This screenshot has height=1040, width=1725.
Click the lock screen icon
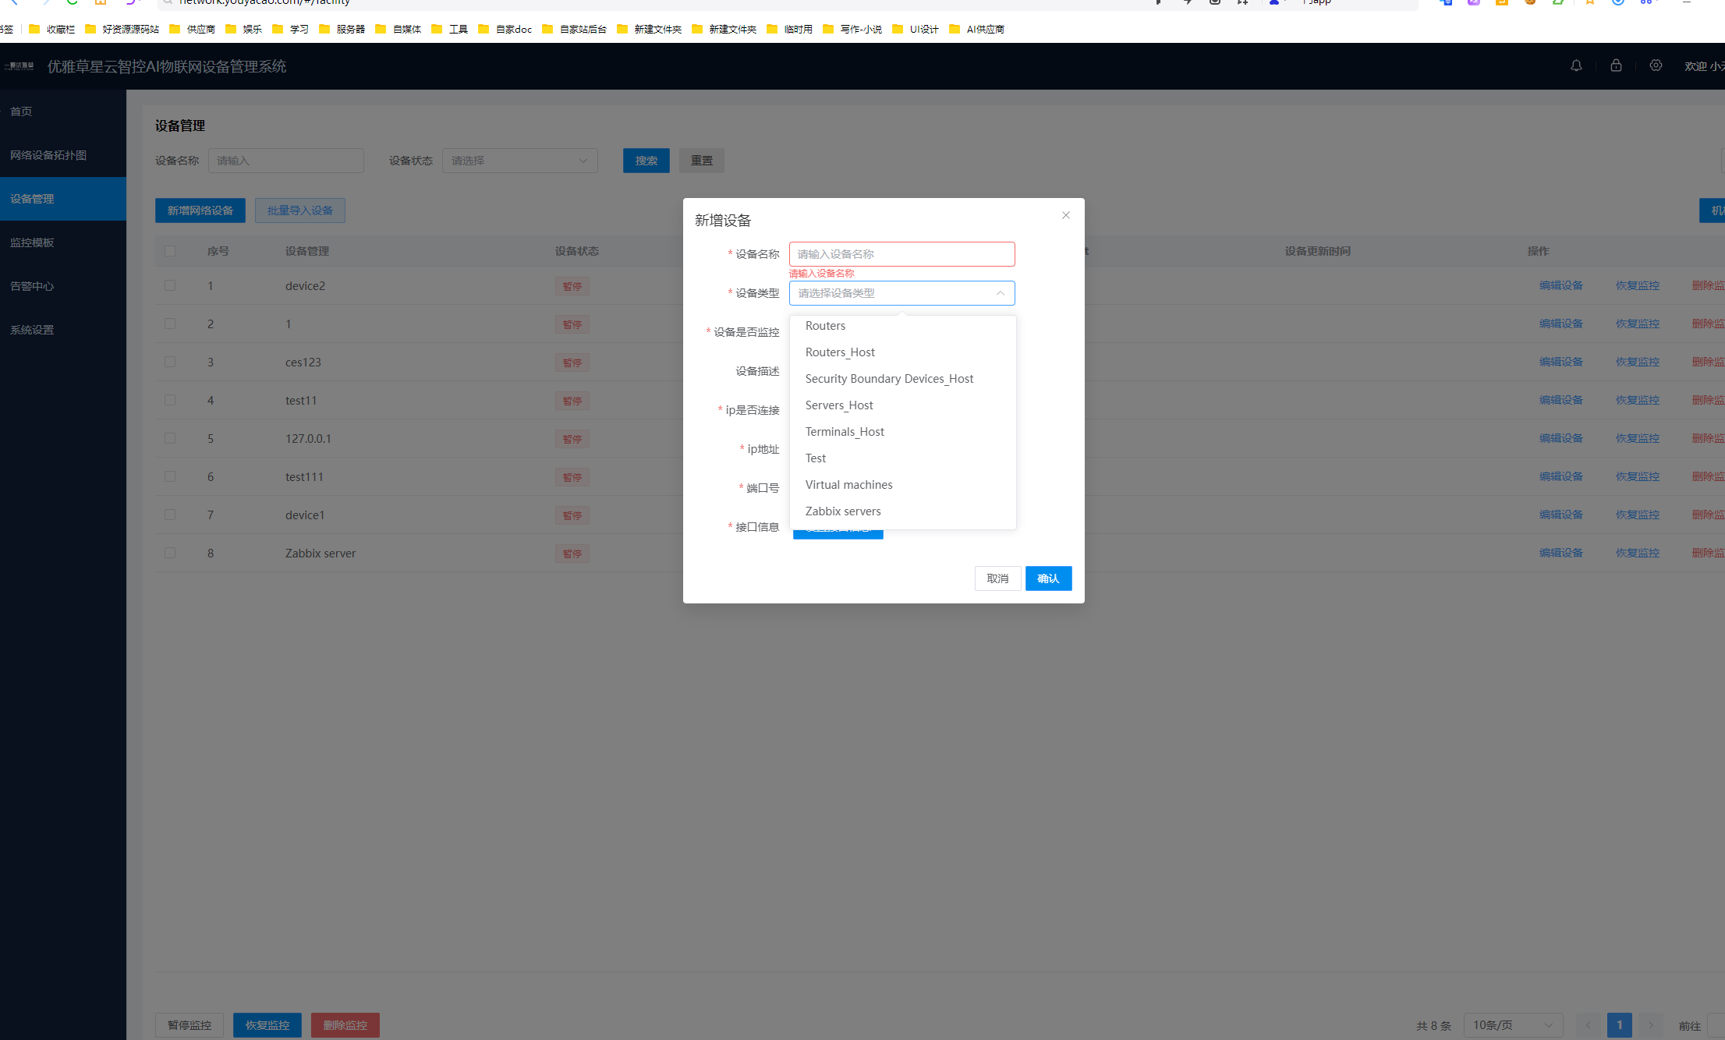pos(1616,66)
